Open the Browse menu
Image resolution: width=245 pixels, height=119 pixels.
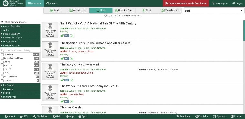35,3
